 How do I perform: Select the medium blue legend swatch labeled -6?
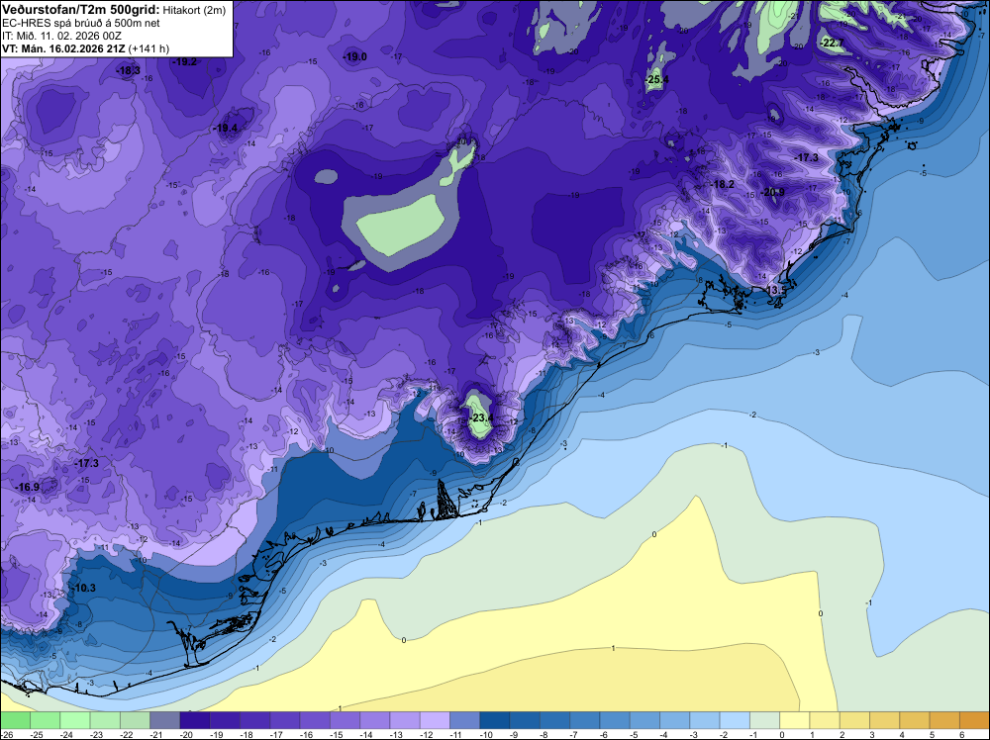615,720
